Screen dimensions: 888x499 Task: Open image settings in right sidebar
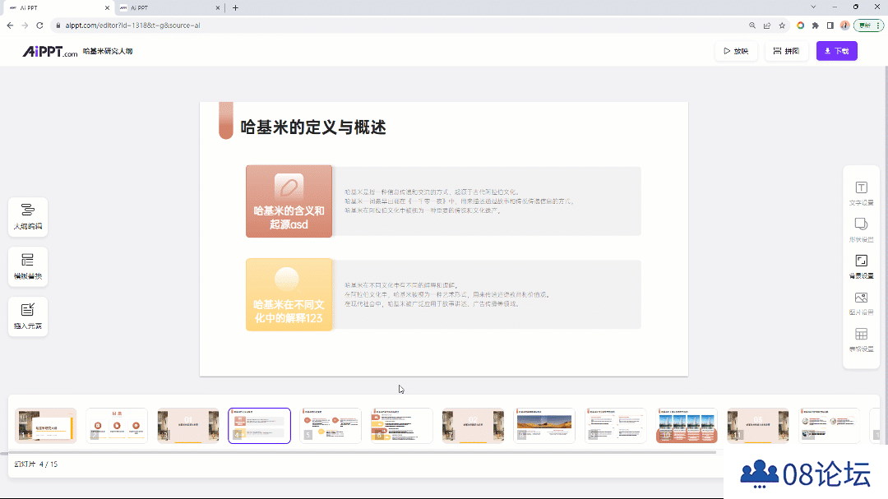click(861, 303)
